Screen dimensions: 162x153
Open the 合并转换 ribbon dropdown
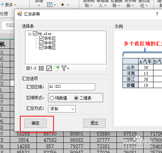[x=130, y=3]
